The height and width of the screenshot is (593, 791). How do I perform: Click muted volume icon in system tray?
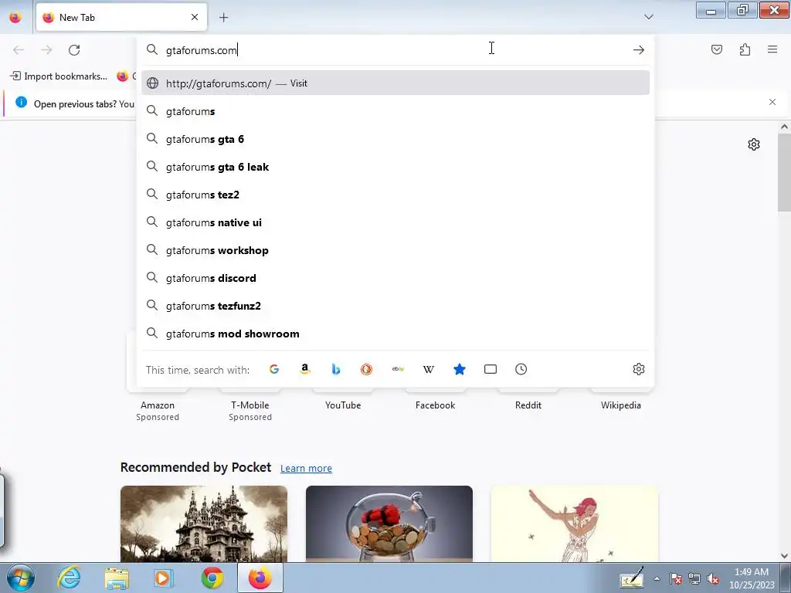(x=713, y=579)
